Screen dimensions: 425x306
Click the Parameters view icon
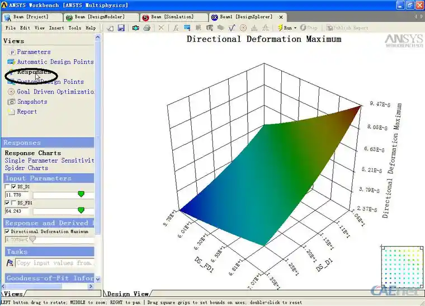[12, 52]
